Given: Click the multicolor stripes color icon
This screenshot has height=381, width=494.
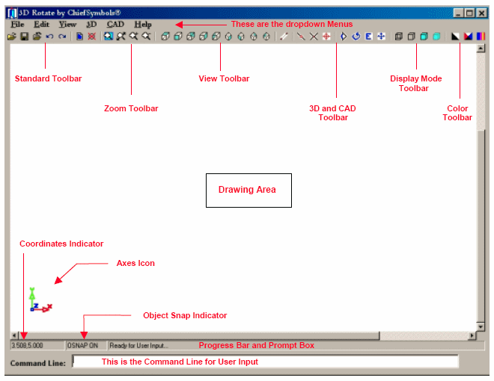Looking at the screenshot, I should 481,37.
